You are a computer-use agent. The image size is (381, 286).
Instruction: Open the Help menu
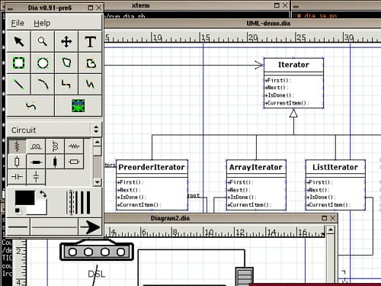click(42, 23)
